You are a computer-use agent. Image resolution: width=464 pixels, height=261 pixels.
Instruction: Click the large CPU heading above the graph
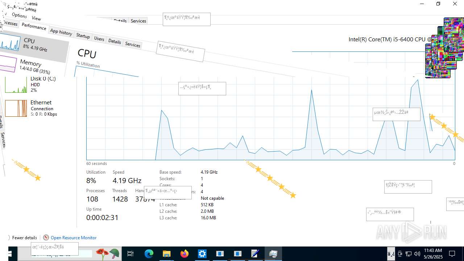87,54
